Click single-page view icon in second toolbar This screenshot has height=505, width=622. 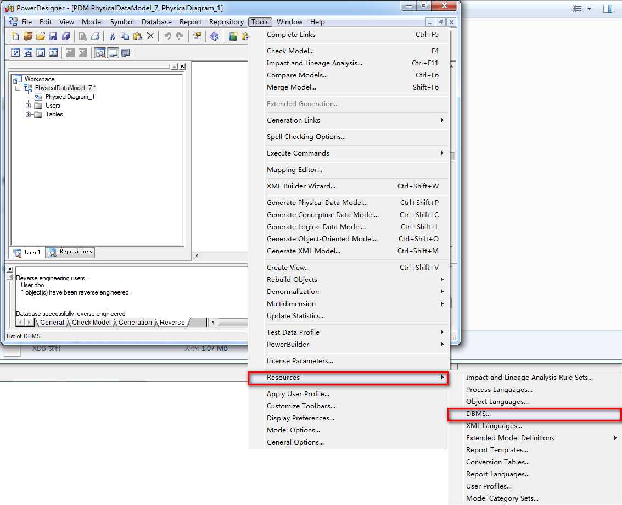tap(41, 52)
